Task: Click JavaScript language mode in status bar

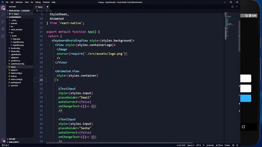Action: coord(210,145)
